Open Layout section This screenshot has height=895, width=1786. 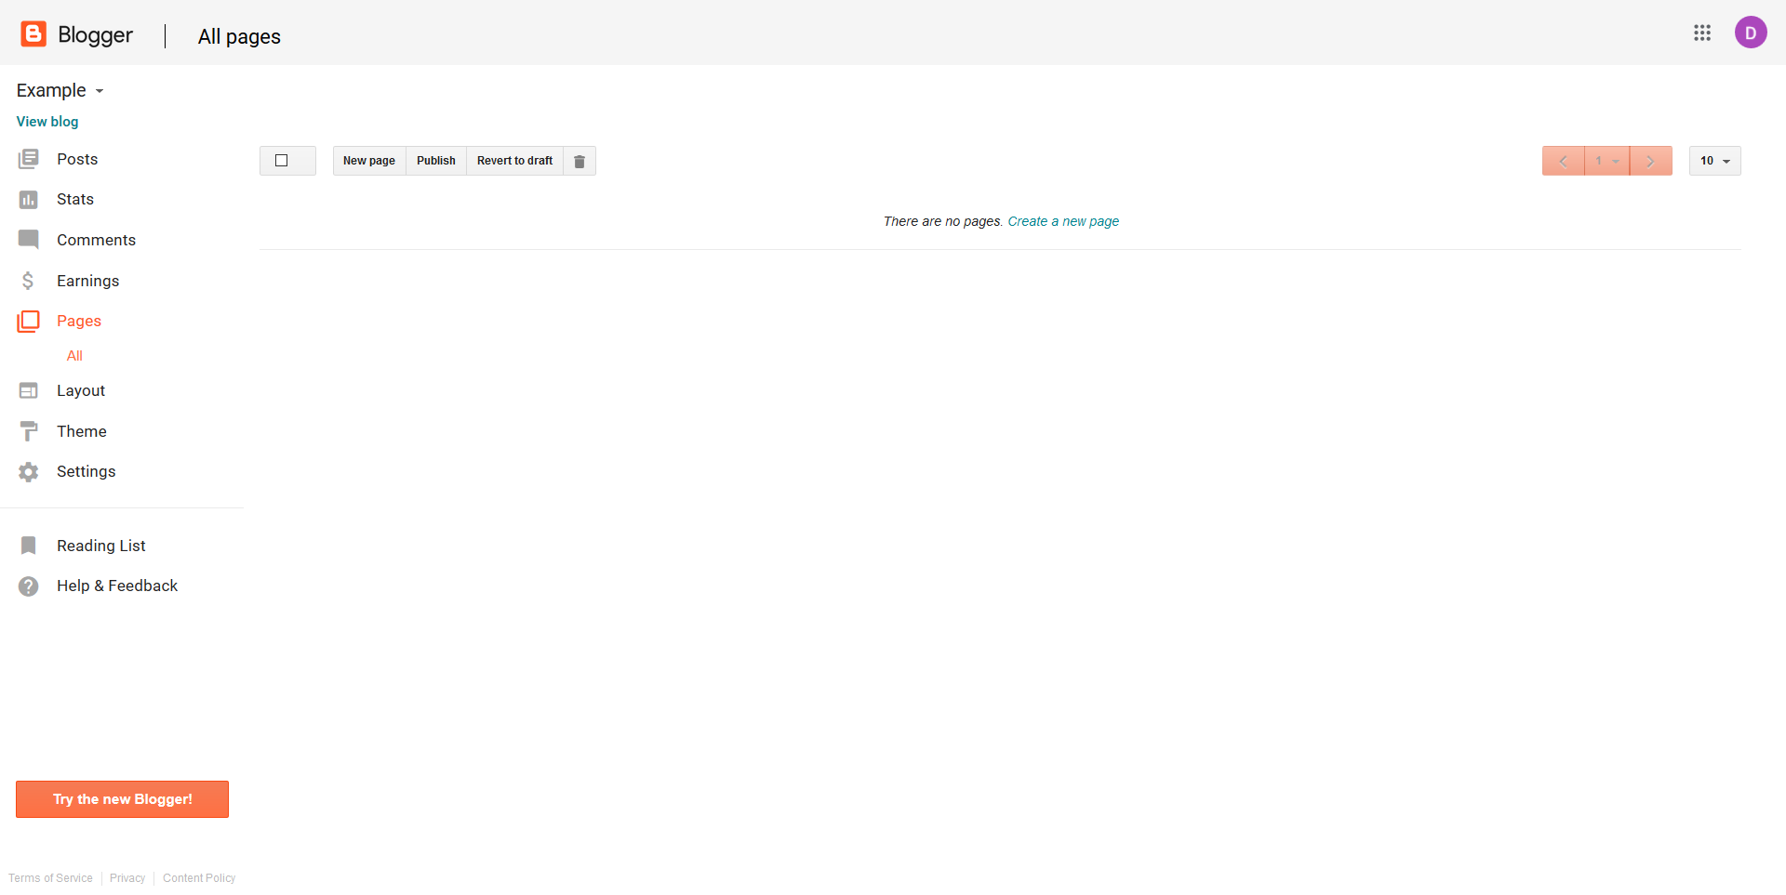[x=81, y=391]
